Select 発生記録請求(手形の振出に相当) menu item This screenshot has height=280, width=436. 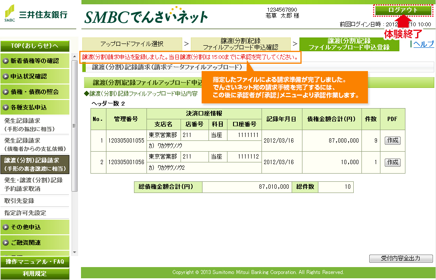[x=35, y=125]
